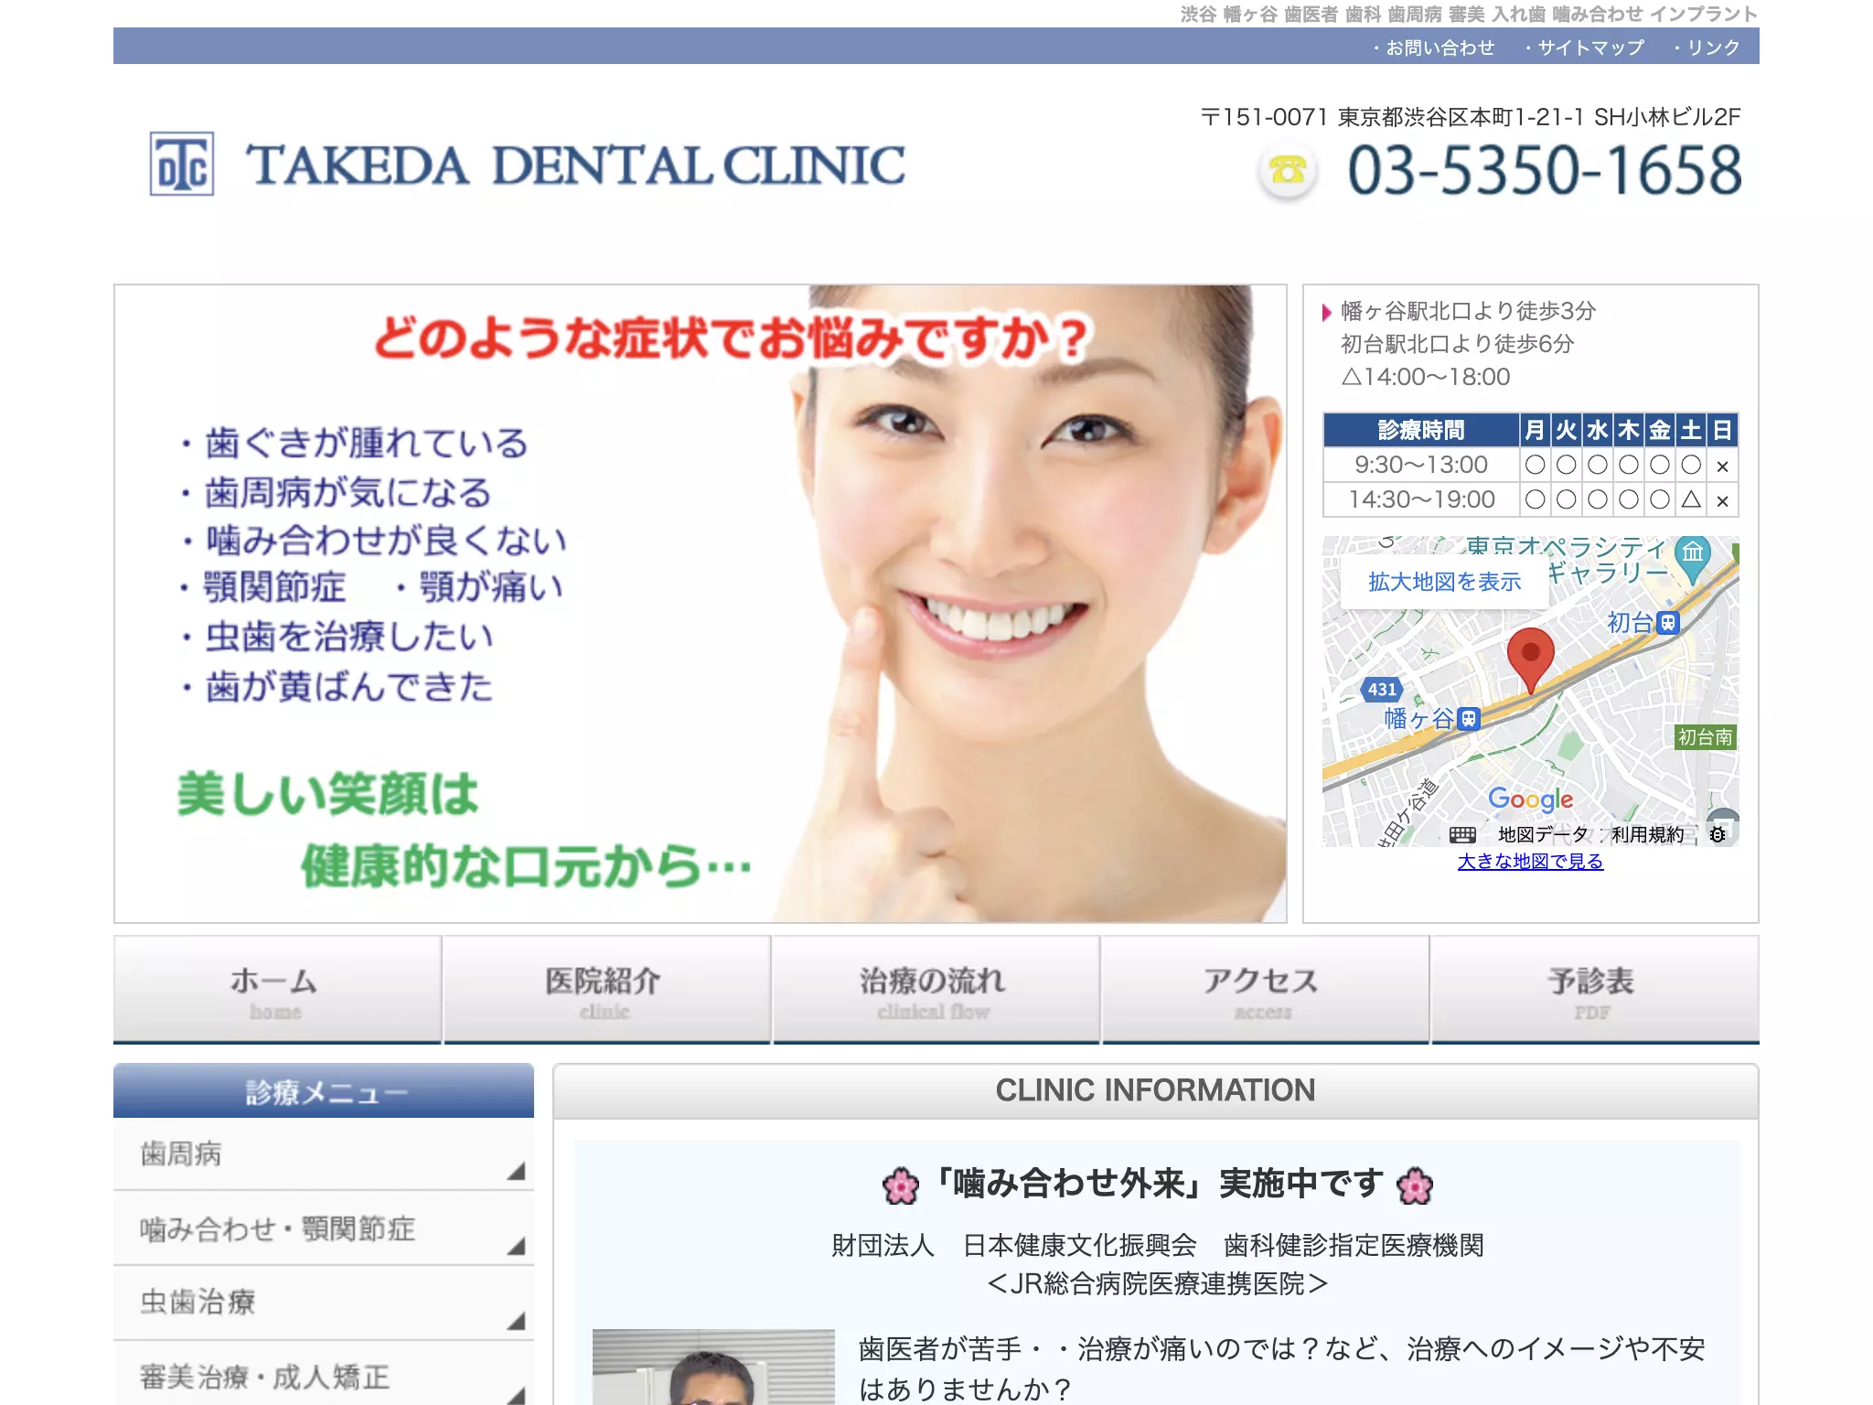Click the CLINIC INFORMATION heading
1873x1405 pixels.
pyautogui.click(x=1155, y=1090)
